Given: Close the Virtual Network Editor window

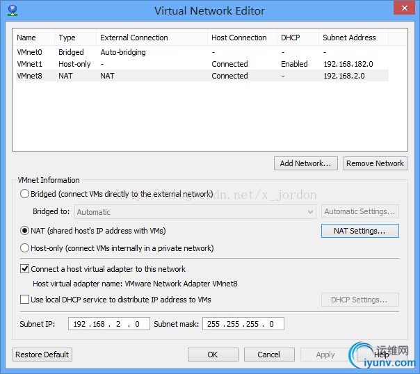Looking at the screenshot, I should coord(405,8).
